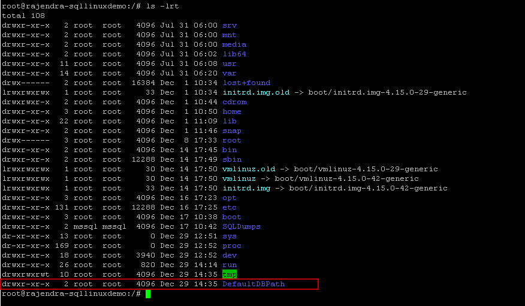Select the sbin directory name
The image size is (525, 306).
click(x=232, y=159)
